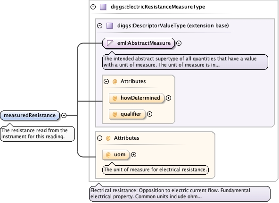
Task: Click the 'Electrical resistance: Opposition' annotation
Action: (x=180, y=194)
